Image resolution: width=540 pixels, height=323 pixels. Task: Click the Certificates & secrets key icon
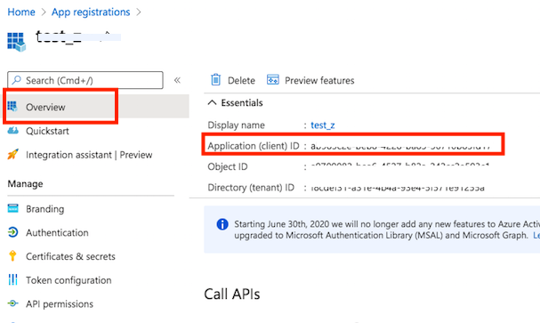[12, 256]
